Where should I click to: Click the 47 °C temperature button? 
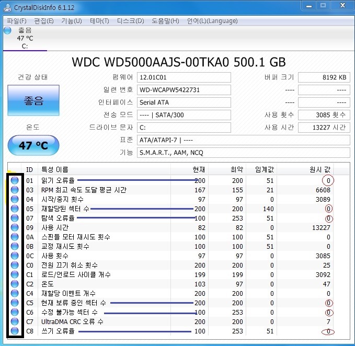tap(33, 145)
